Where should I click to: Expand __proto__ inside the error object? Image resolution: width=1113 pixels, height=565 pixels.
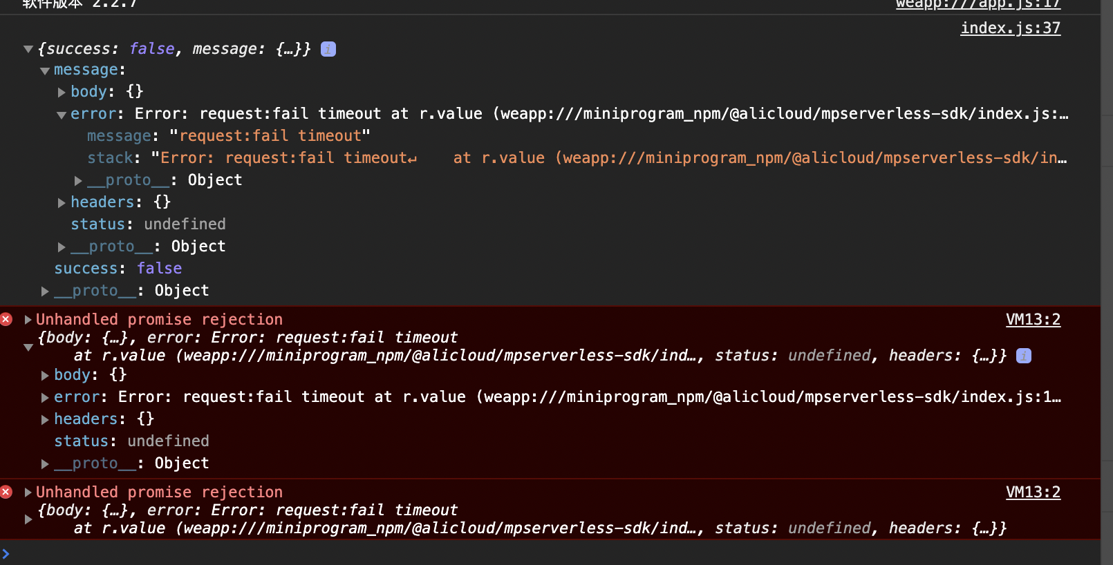[78, 180]
